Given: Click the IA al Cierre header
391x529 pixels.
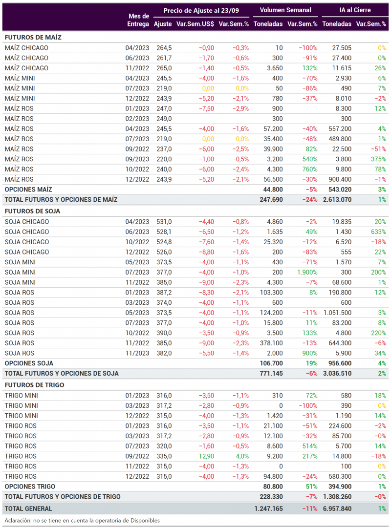Looking at the screenshot, I should tap(355, 10).
